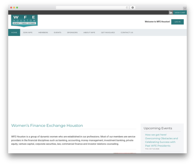Viewport: 195px width, 165px height.
Task: Open the About WFE menu
Action: [x=89, y=32]
